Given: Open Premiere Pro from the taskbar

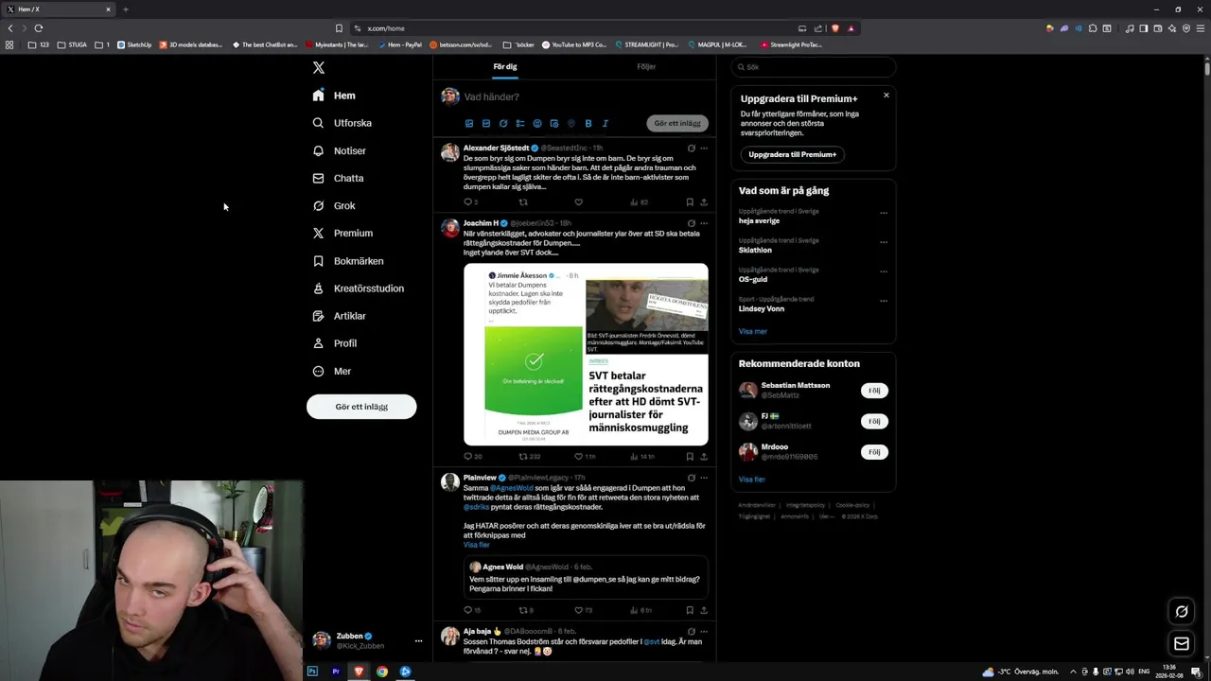Looking at the screenshot, I should (336, 672).
